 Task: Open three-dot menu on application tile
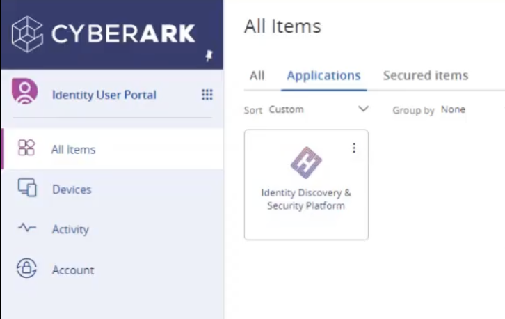[354, 148]
